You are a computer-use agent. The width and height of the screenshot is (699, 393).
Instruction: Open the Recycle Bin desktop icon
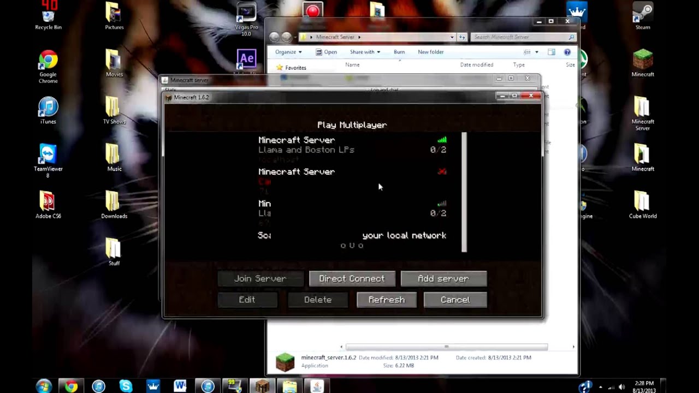[48, 15]
